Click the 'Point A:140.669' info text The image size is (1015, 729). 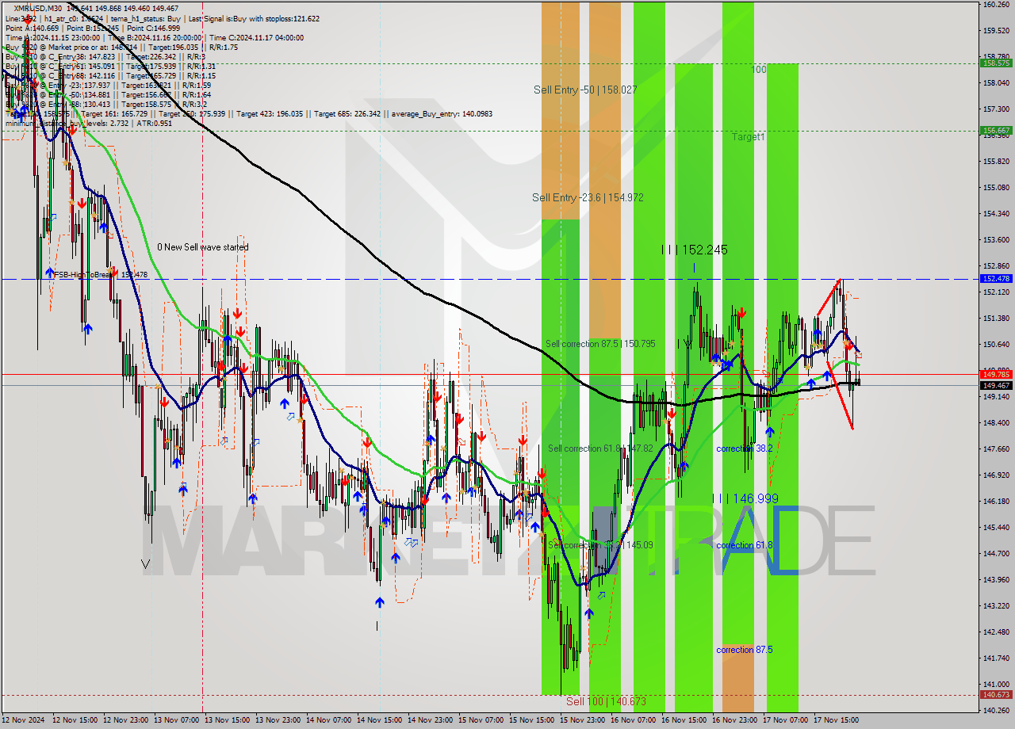[x=32, y=28]
